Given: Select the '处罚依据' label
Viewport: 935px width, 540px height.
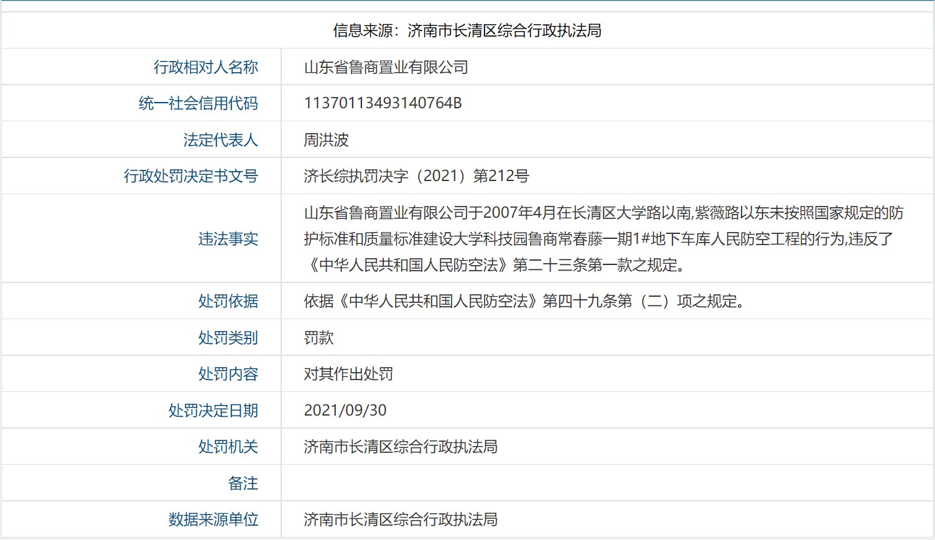Looking at the screenshot, I should pos(228,301).
